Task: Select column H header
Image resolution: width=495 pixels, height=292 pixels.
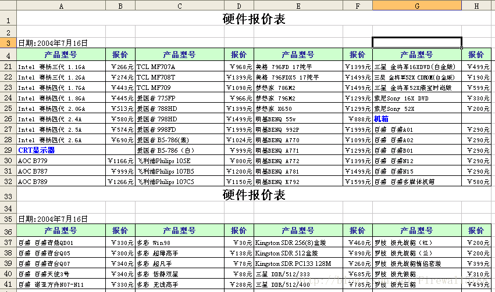Action: 476,5
